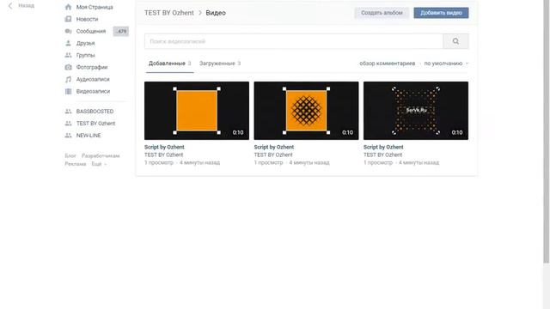
Task: Open Моя Страница link
Action: [x=95, y=7]
